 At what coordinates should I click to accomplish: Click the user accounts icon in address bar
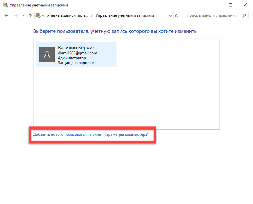click(38, 15)
